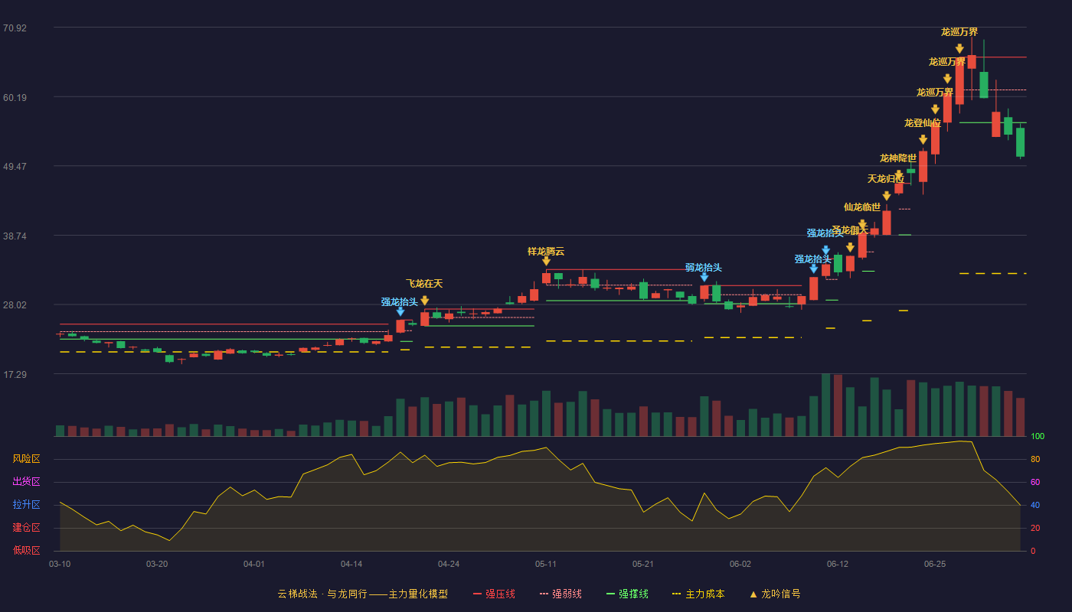The height and width of the screenshot is (612, 1072).
Task: Click the 06-02 date axis label
Action: 740,564
